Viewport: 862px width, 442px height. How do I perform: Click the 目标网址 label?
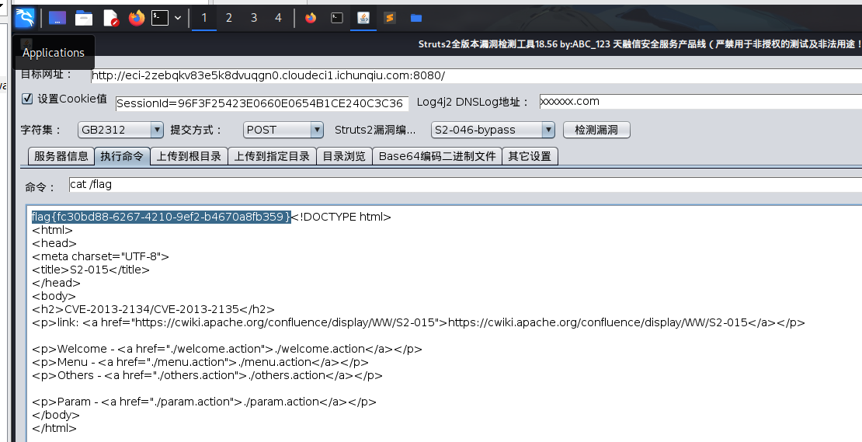coord(46,74)
